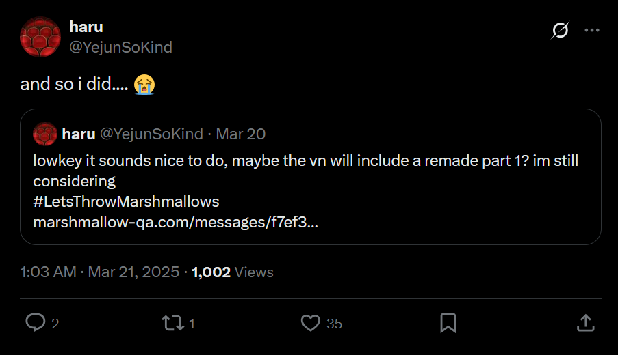
Task: Open the three-dot more options menu
Action: click(592, 30)
